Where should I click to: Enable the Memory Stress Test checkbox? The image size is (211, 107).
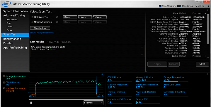click(x=32, y=22)
